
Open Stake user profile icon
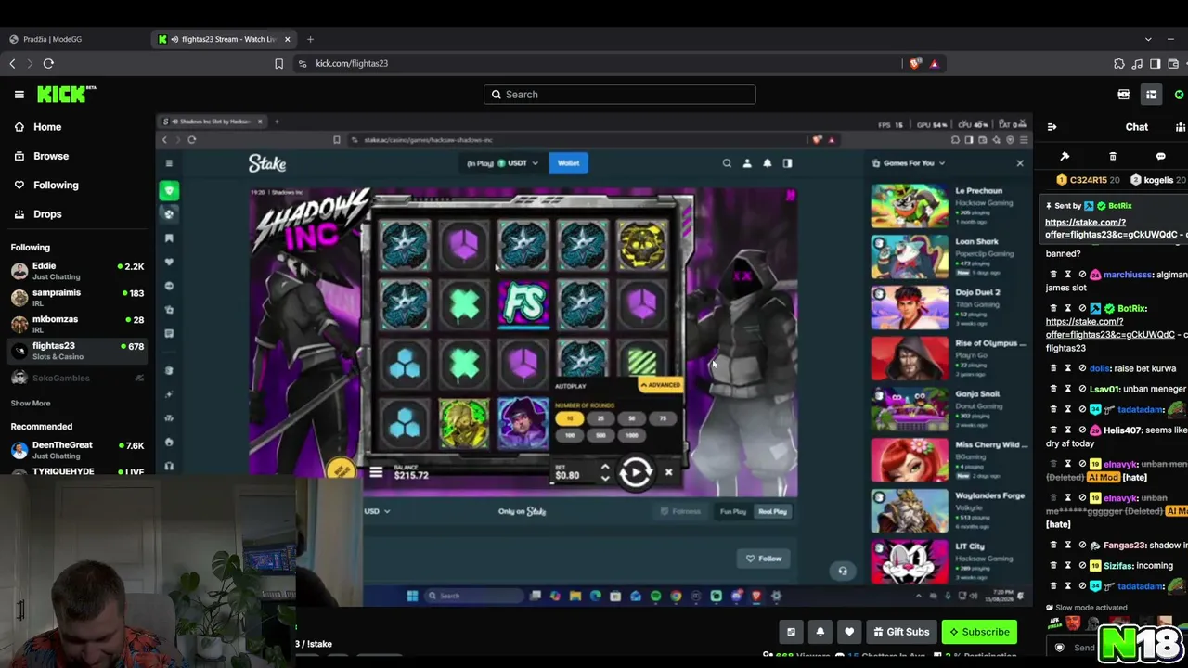(747, 163)
